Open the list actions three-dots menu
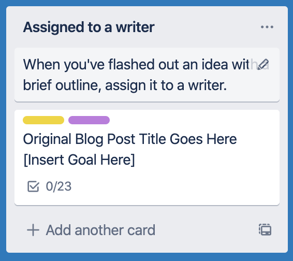293x261 pixels. 267,27
